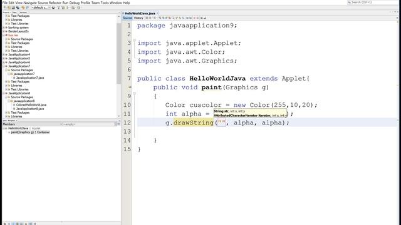Expand the JavaApplication5 project node
This screenshot has height=225, width=401.
(x=4, y=58)
